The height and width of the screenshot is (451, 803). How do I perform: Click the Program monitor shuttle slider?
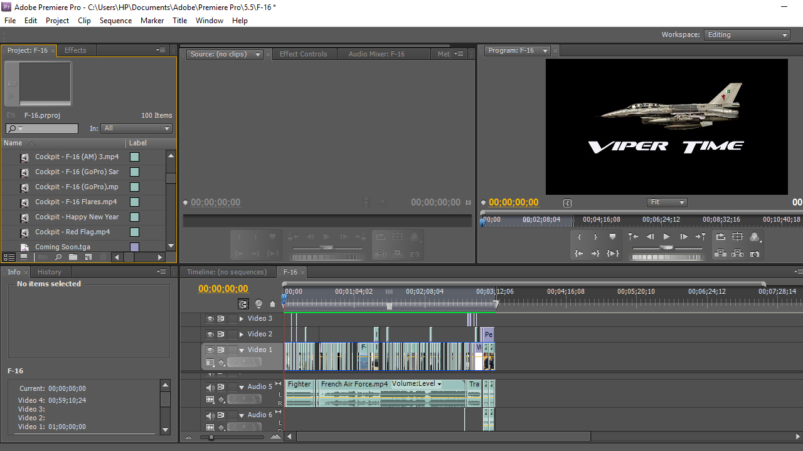coord(667,248)
